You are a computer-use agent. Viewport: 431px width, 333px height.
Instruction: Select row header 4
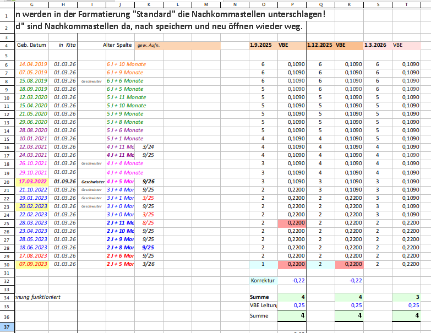pos(7,46)
